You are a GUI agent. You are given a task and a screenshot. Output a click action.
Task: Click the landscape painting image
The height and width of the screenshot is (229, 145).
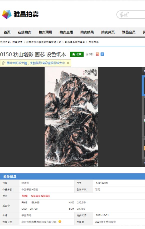(71, 117)
